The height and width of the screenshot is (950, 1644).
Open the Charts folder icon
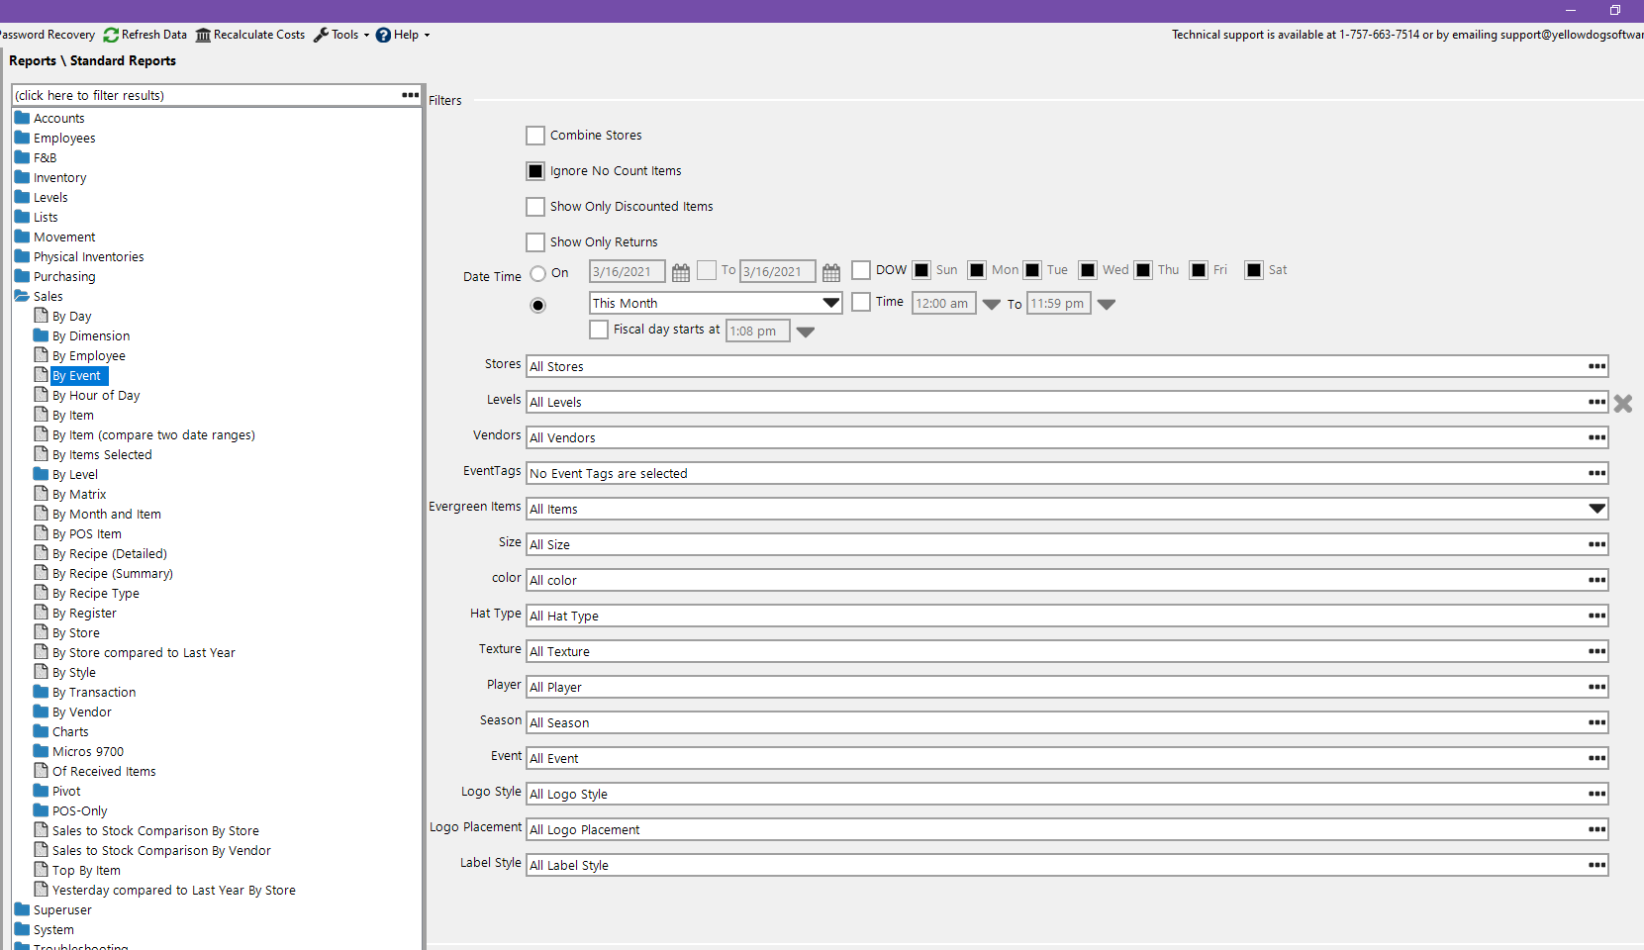tap(41, 731)
